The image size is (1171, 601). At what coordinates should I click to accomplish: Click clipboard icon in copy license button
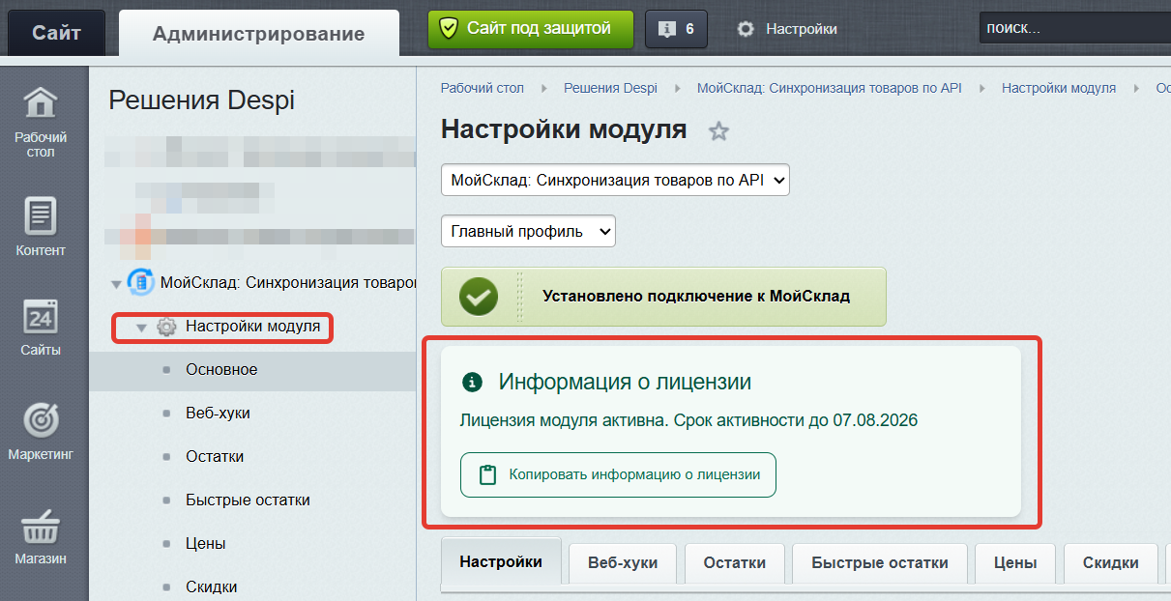488,474
